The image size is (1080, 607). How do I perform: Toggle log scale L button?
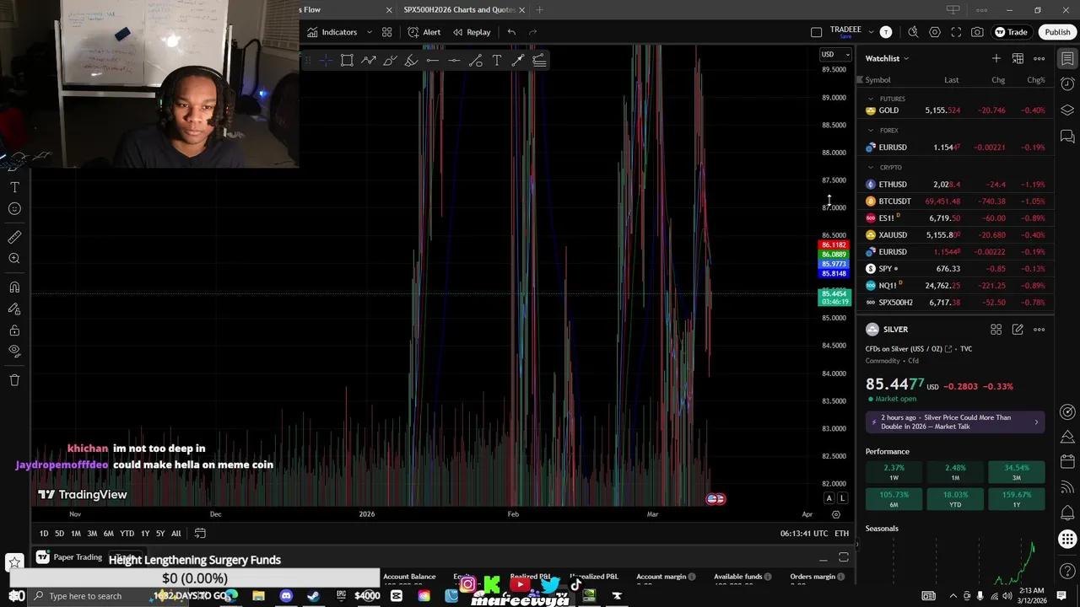click(842, 498)
